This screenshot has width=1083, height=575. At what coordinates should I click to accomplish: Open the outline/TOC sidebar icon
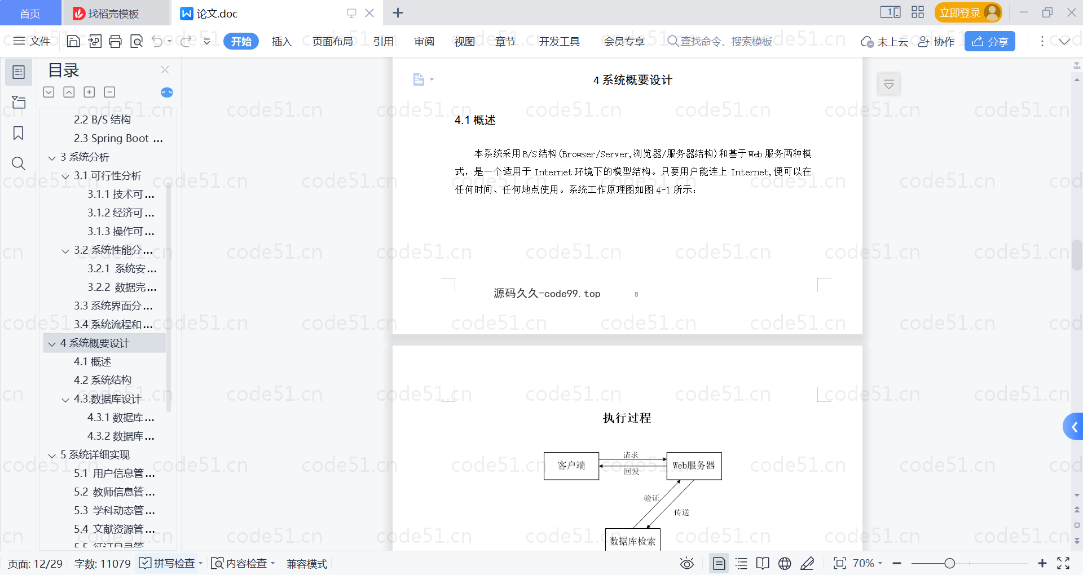(x=19, y=72)
